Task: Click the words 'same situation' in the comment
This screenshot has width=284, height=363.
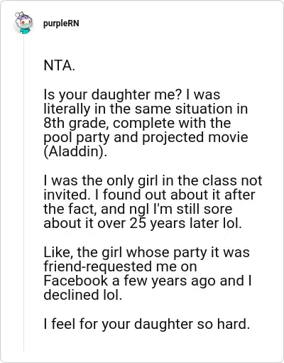Action: click(x=180, y=109)
